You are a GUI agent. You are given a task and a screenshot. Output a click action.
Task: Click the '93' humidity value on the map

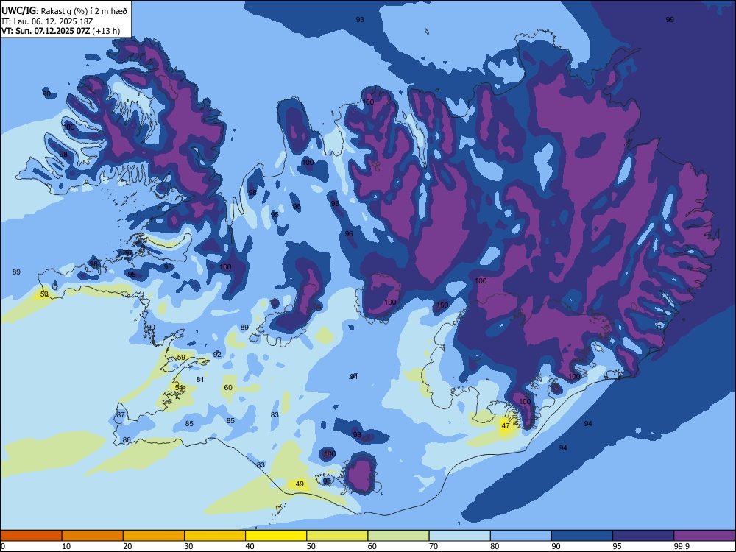click(x=360, y=20)
